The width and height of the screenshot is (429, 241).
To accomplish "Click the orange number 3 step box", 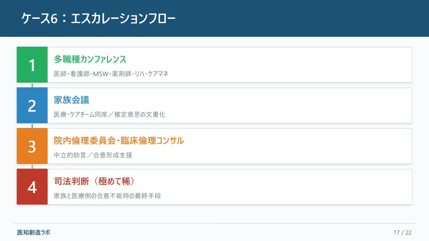I will click(x=32, y=146).
